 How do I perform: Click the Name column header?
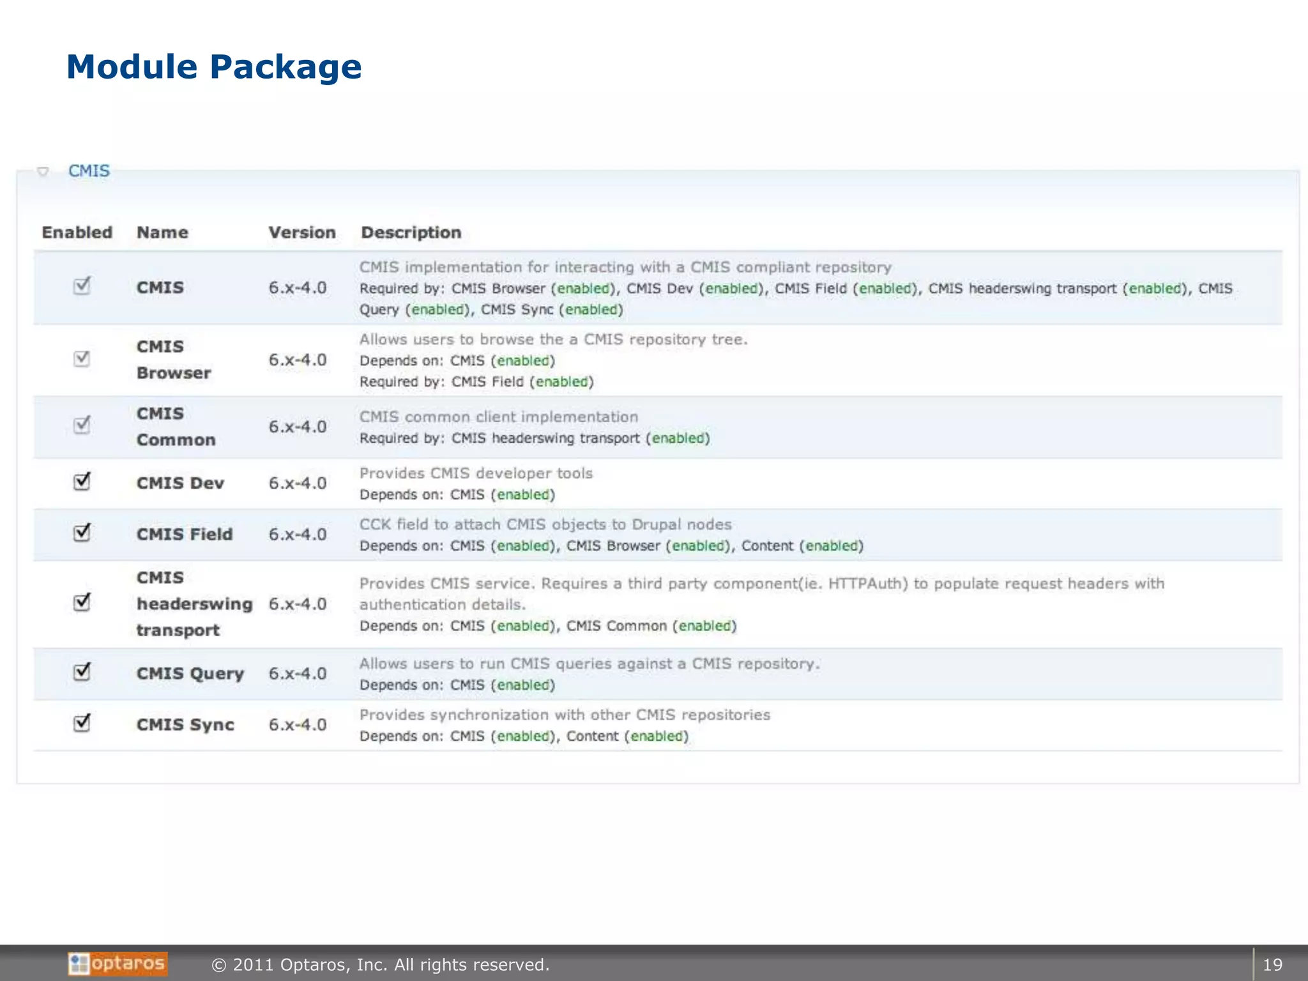162,232
